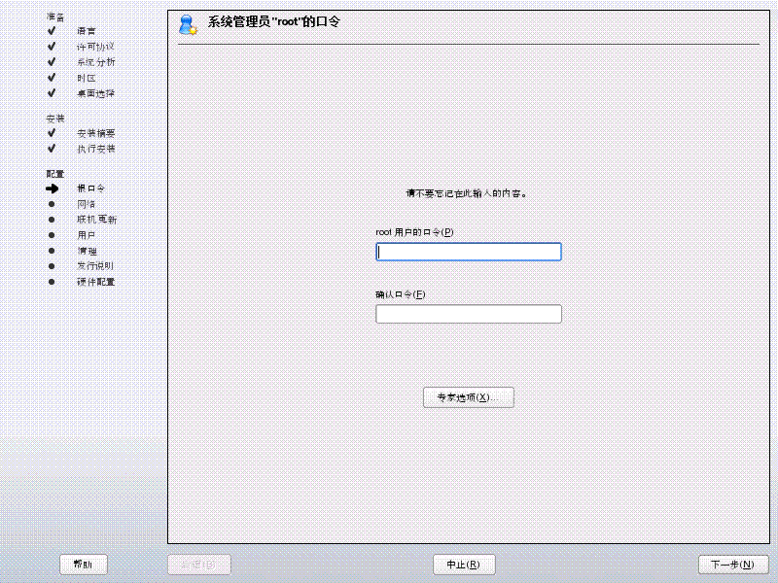Select the 桌面选择 step in sidebar
This screenshot has width=778, height=583.
click(96, 93)
